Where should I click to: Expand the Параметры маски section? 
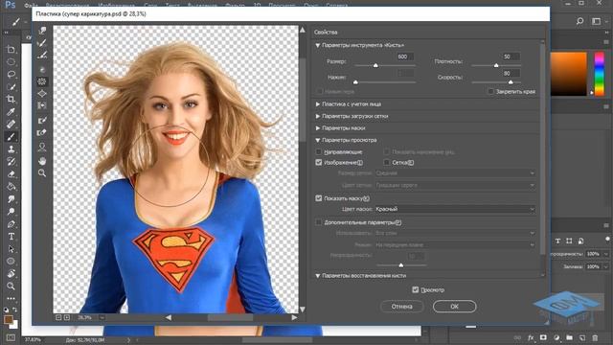click(317, 128)
